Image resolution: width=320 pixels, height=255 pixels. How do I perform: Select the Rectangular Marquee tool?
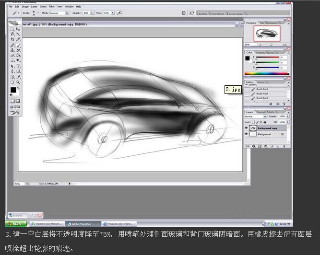[x=12, y=29]
